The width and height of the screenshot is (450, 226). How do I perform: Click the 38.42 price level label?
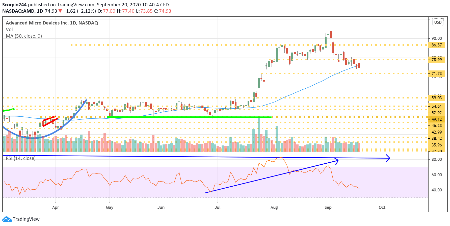[x=437, y=138]
